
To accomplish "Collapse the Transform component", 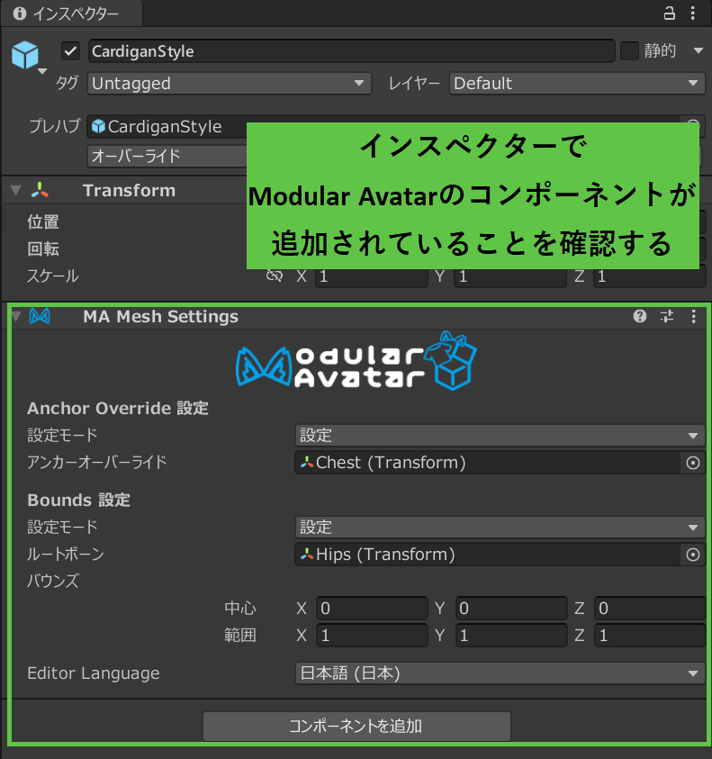I will pos(16,191).
